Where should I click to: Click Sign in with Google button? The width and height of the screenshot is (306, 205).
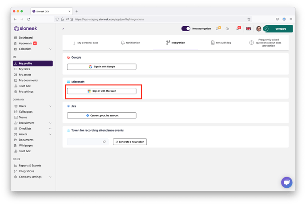(101, 67)
